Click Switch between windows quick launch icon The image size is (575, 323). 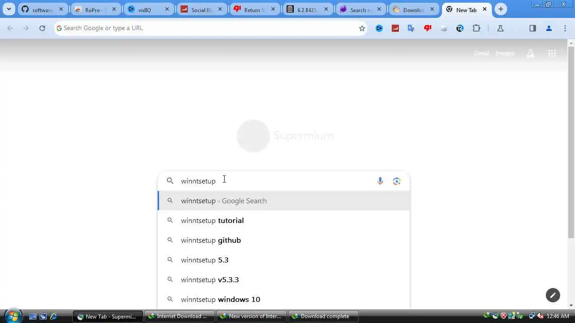click(x=43, y=316)
